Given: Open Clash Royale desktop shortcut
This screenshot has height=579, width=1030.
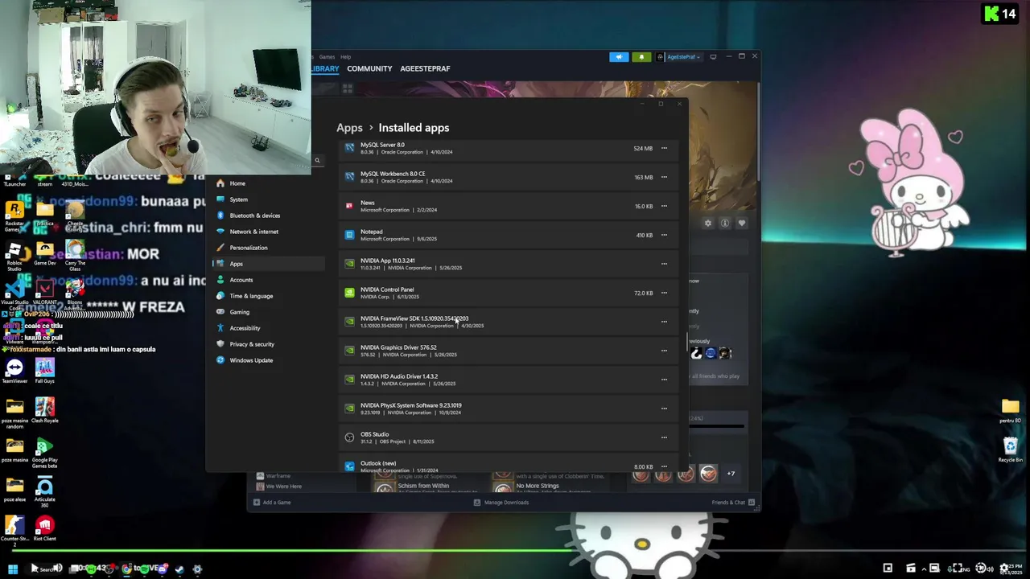Looking at the screenshot, I should (x=45, y=410).
